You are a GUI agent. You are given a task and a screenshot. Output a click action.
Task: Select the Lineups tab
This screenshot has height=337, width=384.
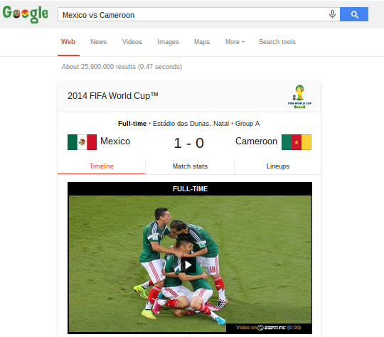pyautogui.click(x=278, y=166)
